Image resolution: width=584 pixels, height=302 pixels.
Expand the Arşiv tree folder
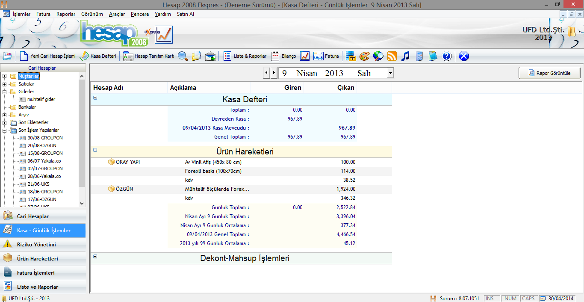[x=5, y=115]
